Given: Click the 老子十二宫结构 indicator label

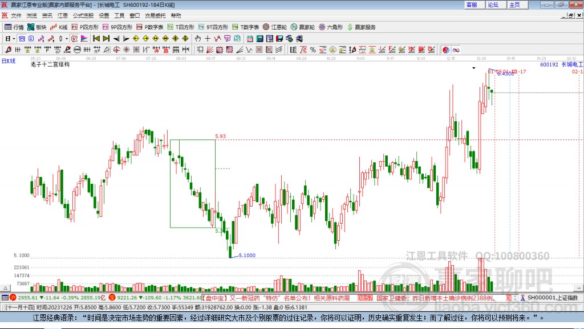Looking at the screenshot, I should 50,64.
